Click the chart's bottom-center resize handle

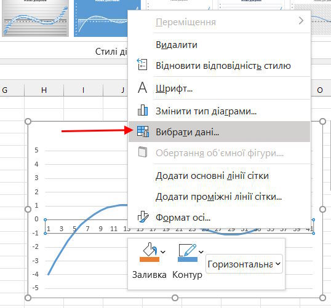175,298
